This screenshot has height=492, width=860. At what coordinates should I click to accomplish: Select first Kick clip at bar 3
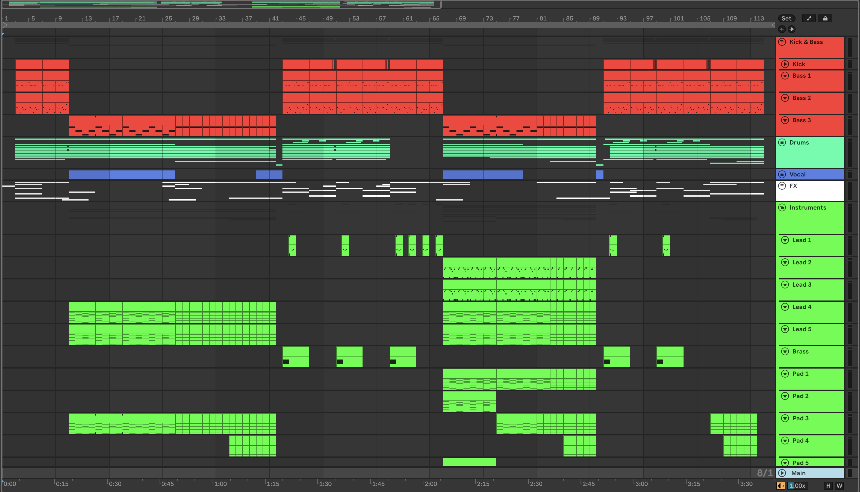coord(29,64)
